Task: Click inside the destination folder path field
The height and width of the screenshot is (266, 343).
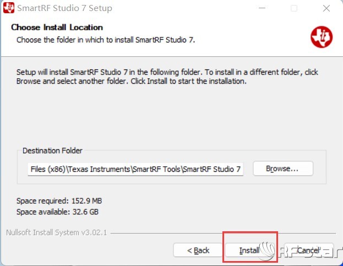Action: click(x=135, y=169)
